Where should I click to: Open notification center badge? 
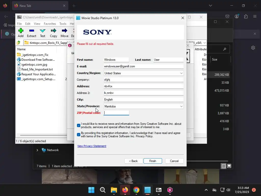[x=254, y=190]
